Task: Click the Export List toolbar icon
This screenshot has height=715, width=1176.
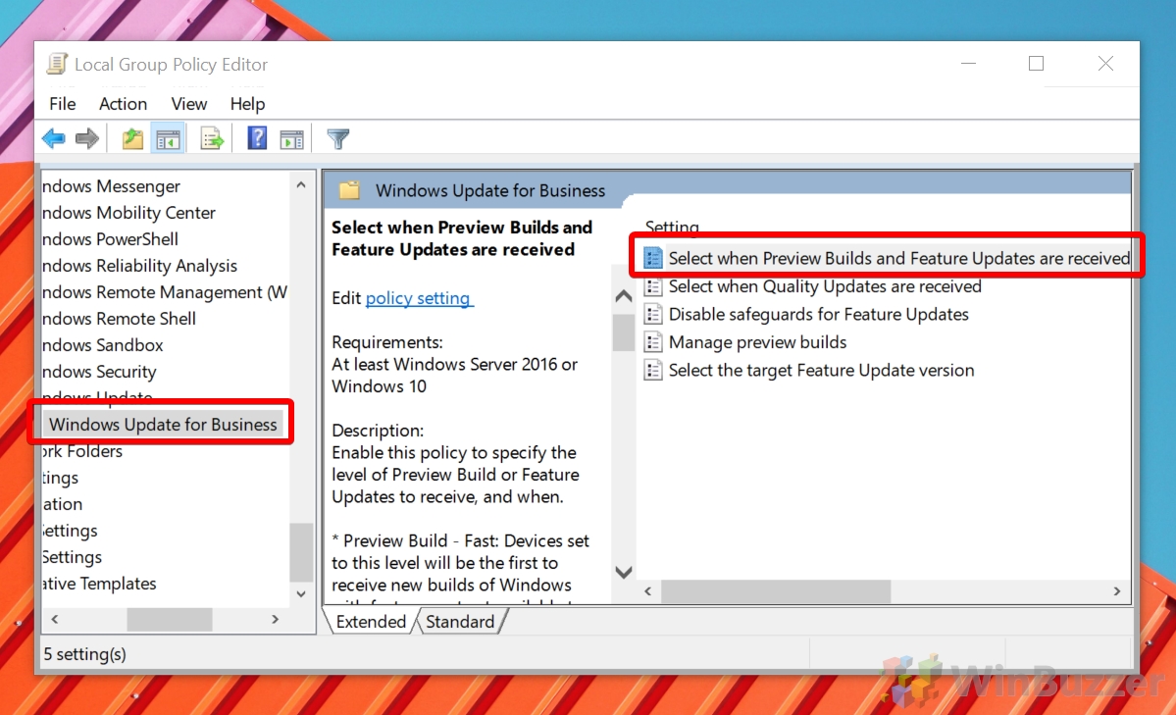Action: (212, 139)
